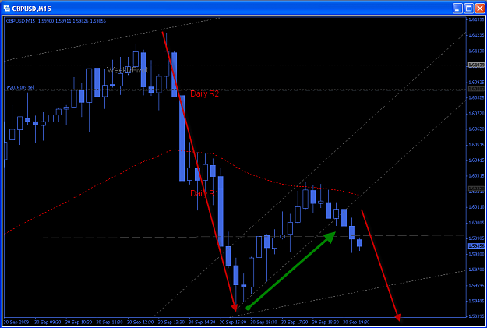The height and width of the screenshot is (328, 487).
Task: Select the 'Daily R2' chart label
Action: point(204,93)
